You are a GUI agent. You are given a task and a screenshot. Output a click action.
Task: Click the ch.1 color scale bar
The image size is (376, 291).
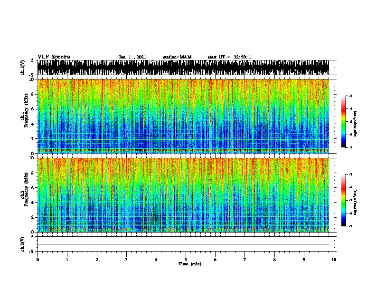coord(344,122)
